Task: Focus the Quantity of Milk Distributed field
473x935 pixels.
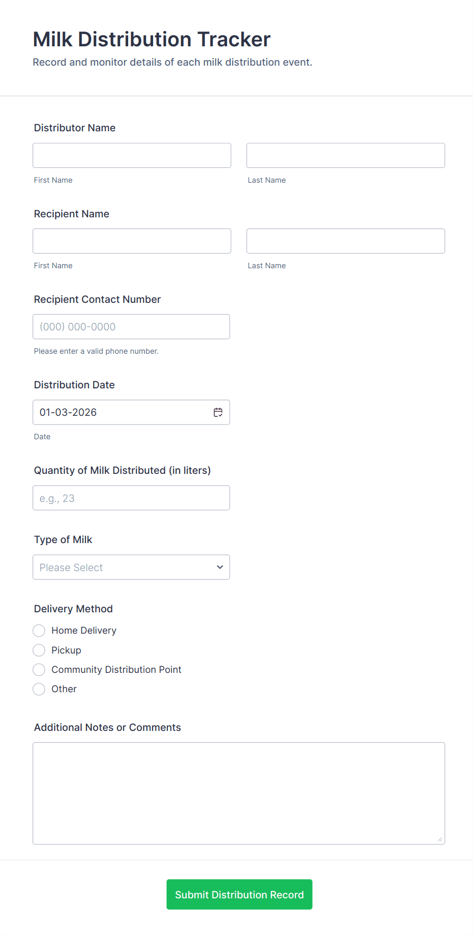Action: 131,498
